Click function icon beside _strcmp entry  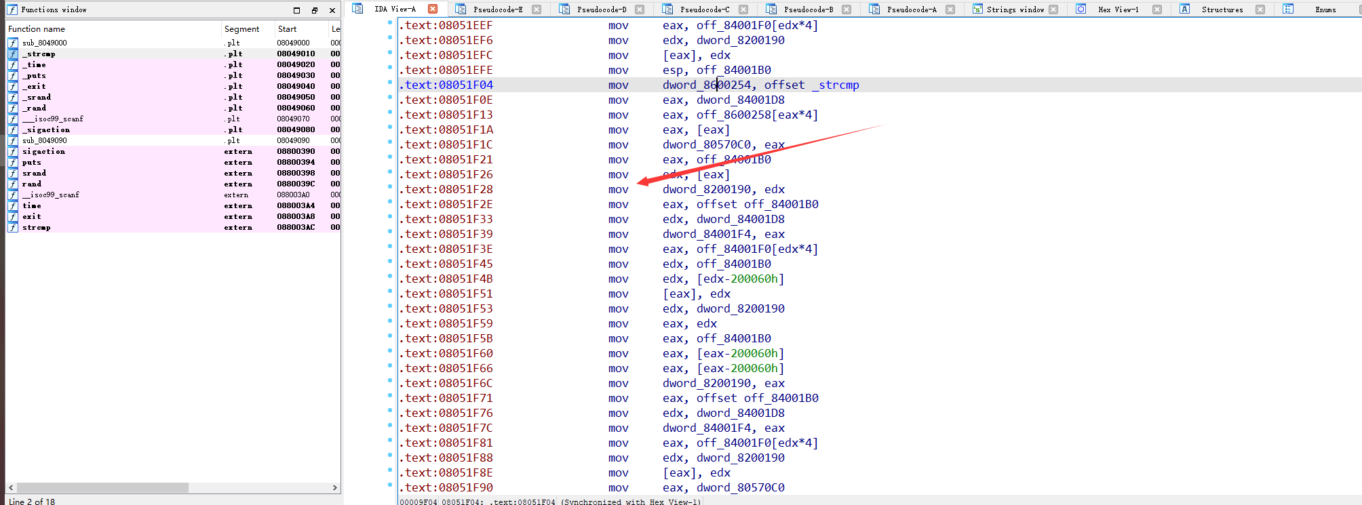[x=13, y=54]
